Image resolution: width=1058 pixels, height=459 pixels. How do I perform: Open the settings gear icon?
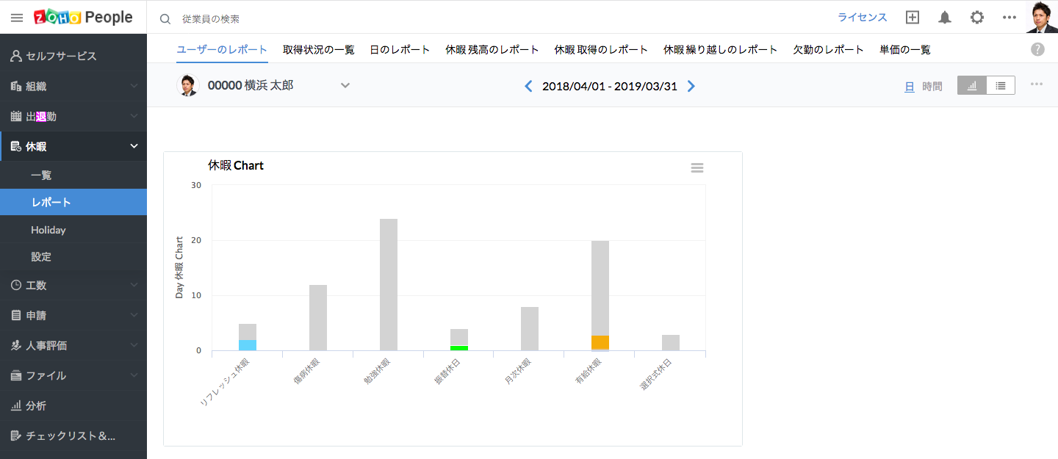click(976, 18)
